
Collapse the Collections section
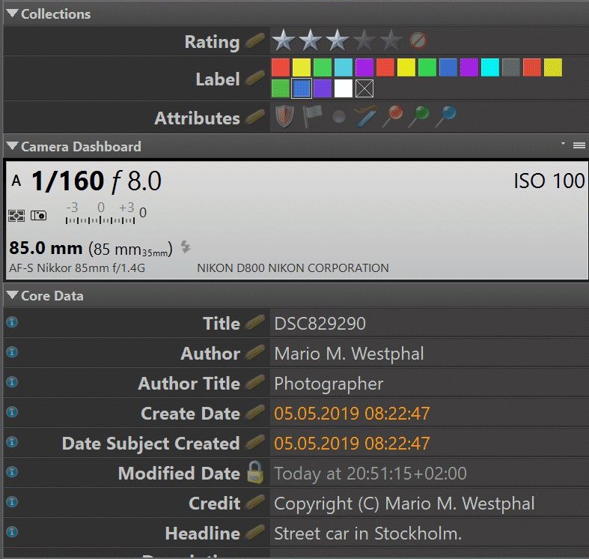click(12, 13)
